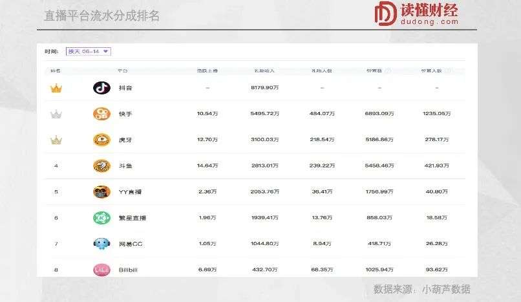
Task: Click the 218.54万 value
Action: tap(322, 140)
